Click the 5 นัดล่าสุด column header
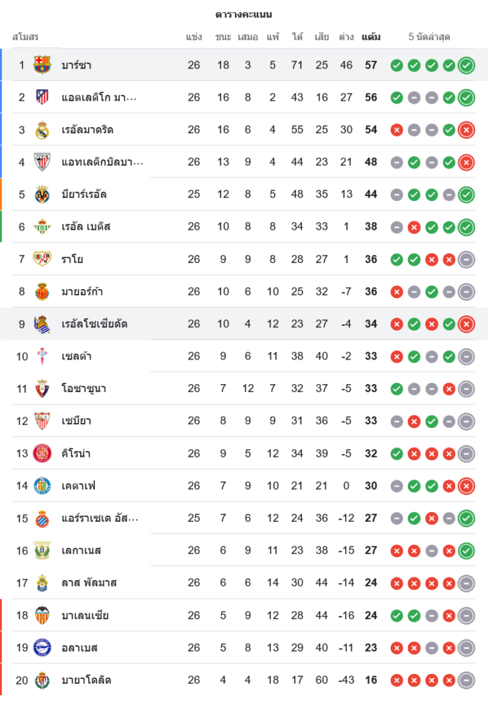Screen dimensions: 488x705 429,37
